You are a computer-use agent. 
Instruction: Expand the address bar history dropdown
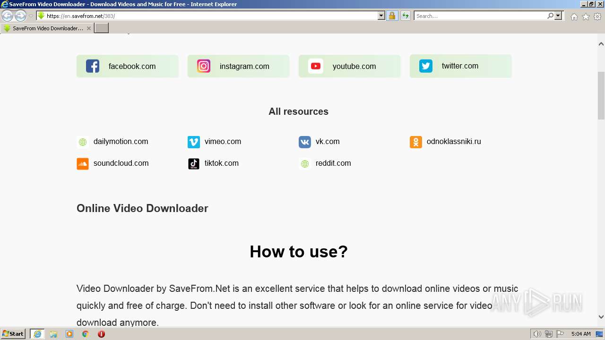(381, 16)
